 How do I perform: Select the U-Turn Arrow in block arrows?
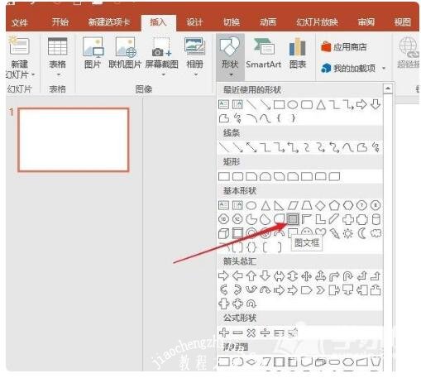(x=347, y=275)
